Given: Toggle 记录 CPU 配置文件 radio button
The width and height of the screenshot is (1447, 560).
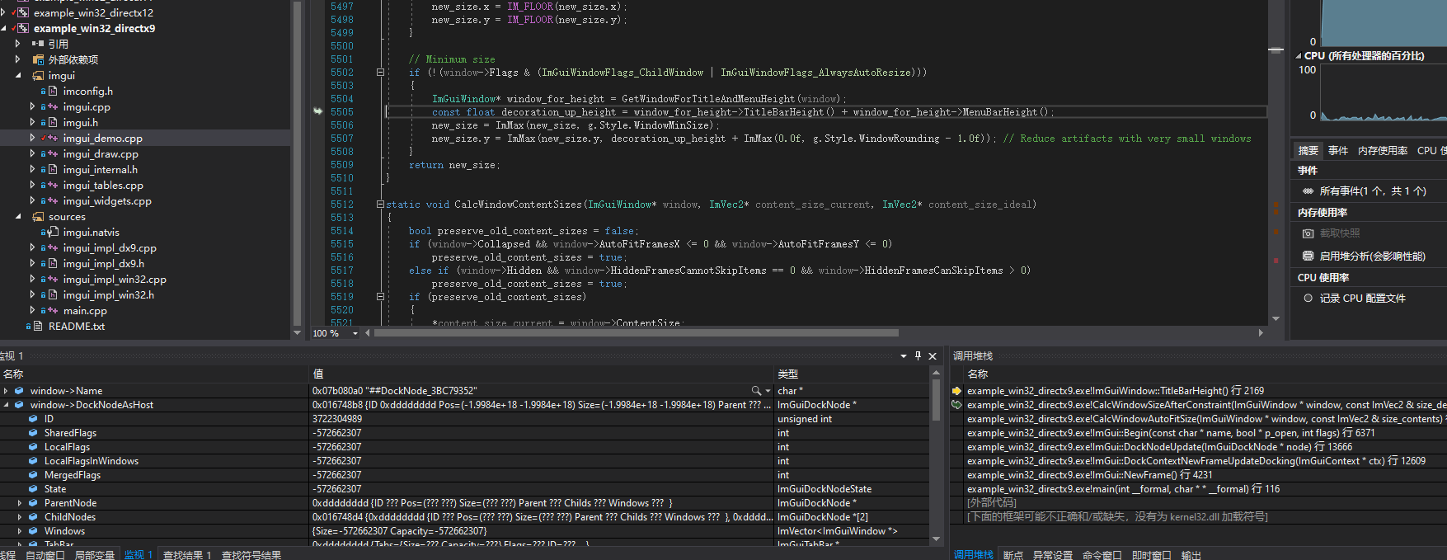Looking at the screenshot, I should tap(1308, 299).
